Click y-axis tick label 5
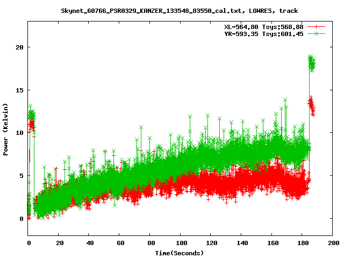Viewport: 344px width, 258px height. (x=21, y=176)
